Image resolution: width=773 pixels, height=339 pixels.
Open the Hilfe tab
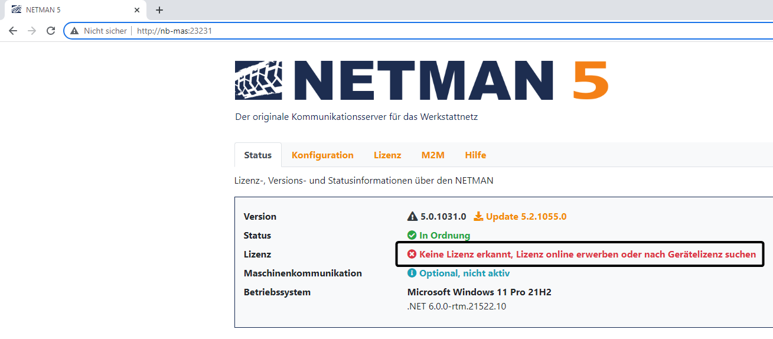click(x=475, y=155)
